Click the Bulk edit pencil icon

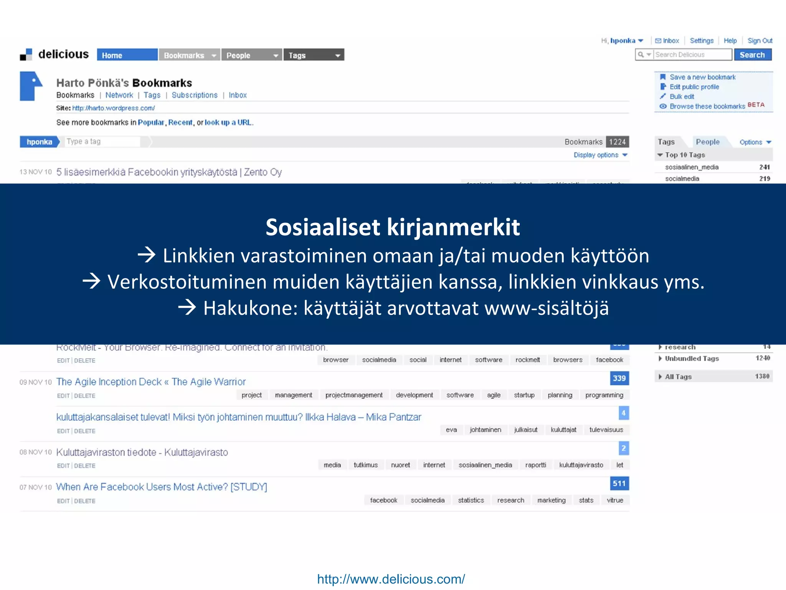point(663,96)
